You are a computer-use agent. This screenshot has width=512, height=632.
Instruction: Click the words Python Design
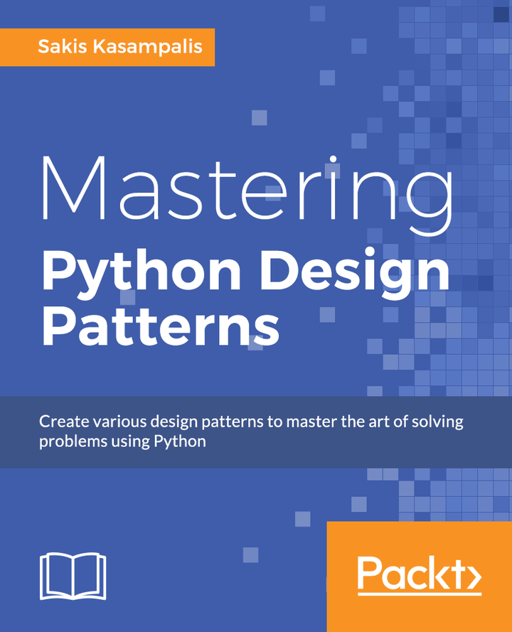pyautogui.click(x=245, y=275)
